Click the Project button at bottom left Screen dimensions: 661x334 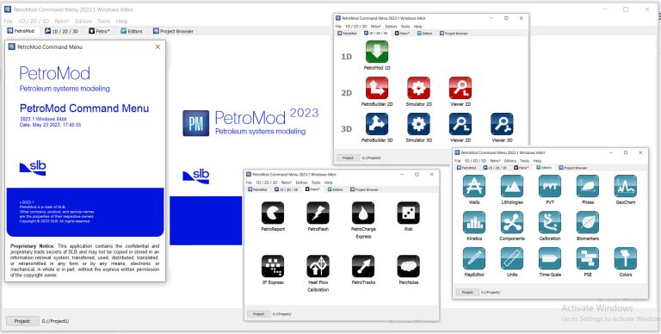[x=22, y=321]
